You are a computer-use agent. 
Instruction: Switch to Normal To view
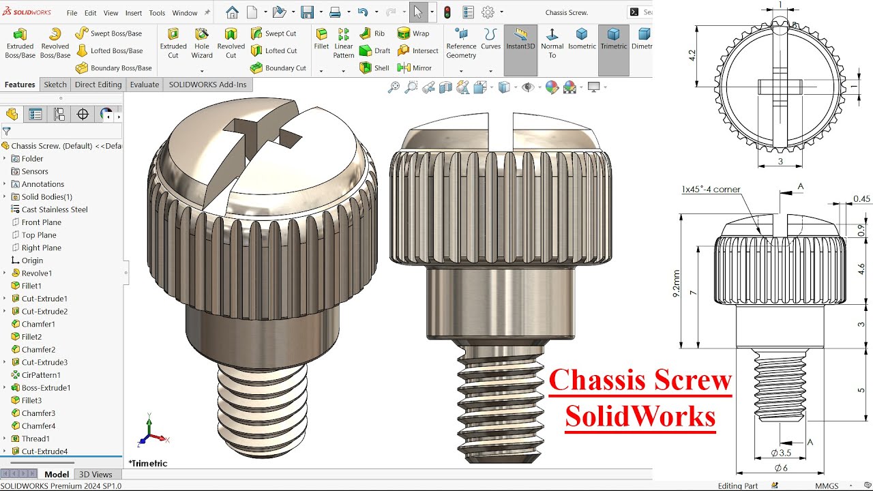pos(552,44)
